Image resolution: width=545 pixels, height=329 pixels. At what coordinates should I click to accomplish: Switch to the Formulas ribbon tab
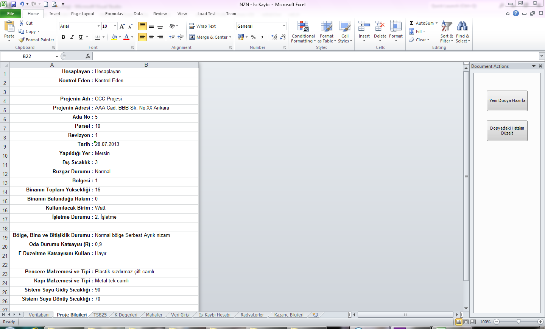(x=114, y=14)
